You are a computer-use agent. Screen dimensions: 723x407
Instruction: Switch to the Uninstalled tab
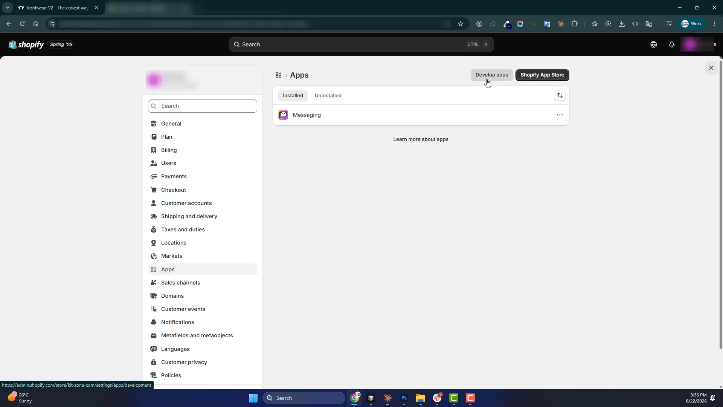[x=328, y=96]
